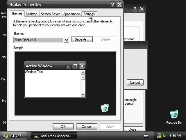
Task: Click the sample Active Window close icon
Action: [82, 66]
